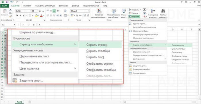The width and height of the screenshot is (201, 104).
Task: Pick the yellow Fill Color swatch
Action: tap(36, 16)
